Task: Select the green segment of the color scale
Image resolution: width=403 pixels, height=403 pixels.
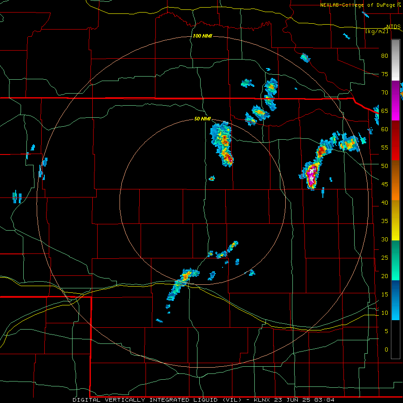Action: pos(395,260)
